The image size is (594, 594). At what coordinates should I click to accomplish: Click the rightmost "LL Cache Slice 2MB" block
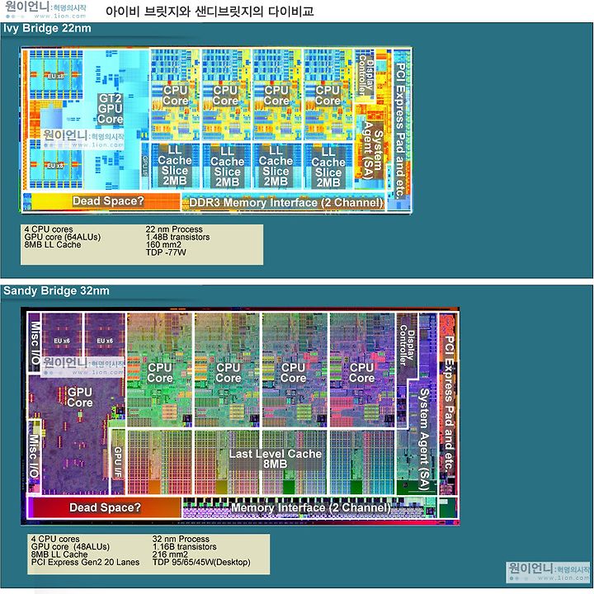point(328,167)
